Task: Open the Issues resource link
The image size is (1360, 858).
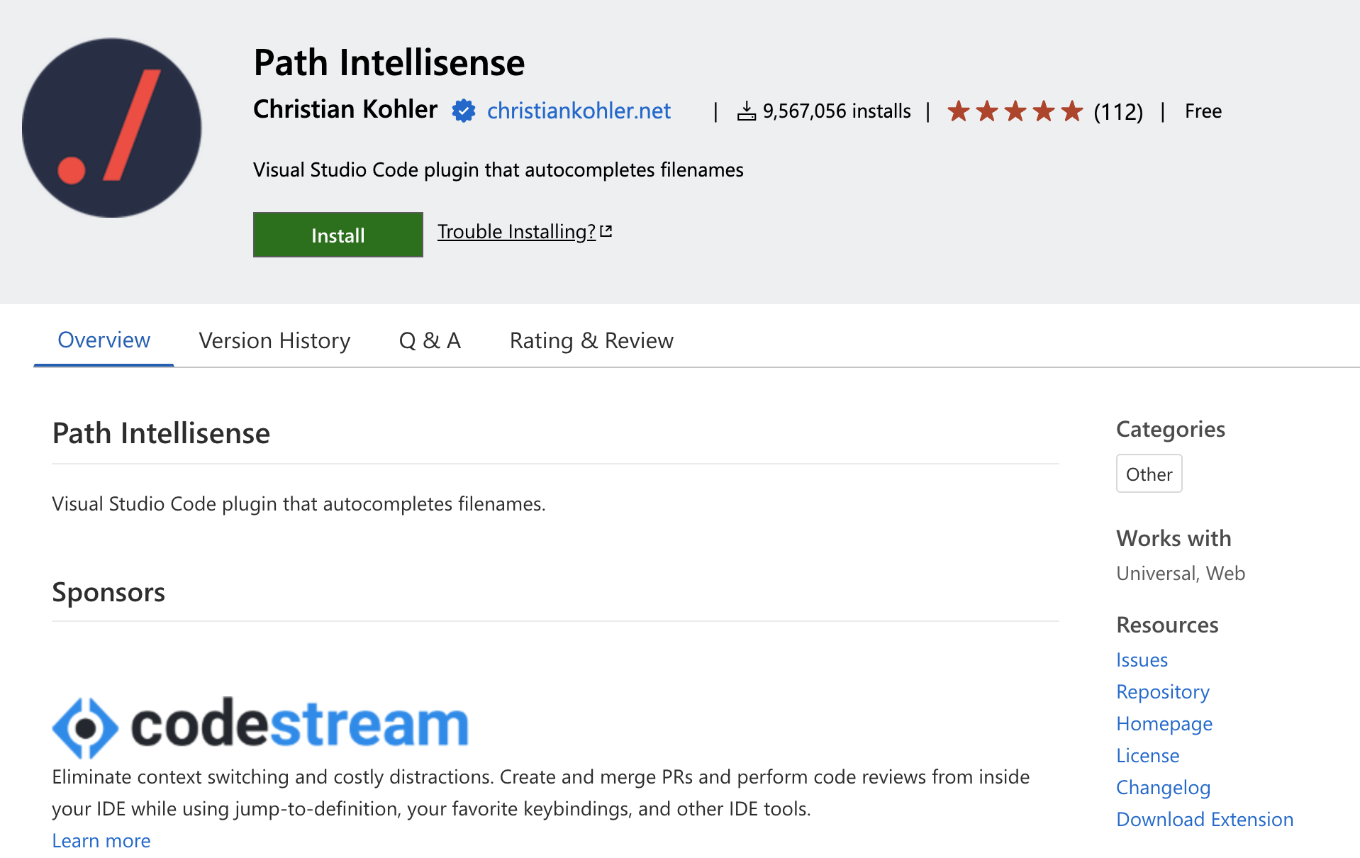Action: [1142, 659]
